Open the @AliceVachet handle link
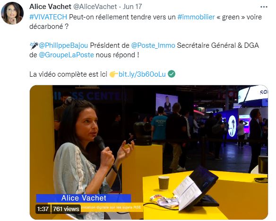The image size is (276, 221). click(x=95, y=7)
